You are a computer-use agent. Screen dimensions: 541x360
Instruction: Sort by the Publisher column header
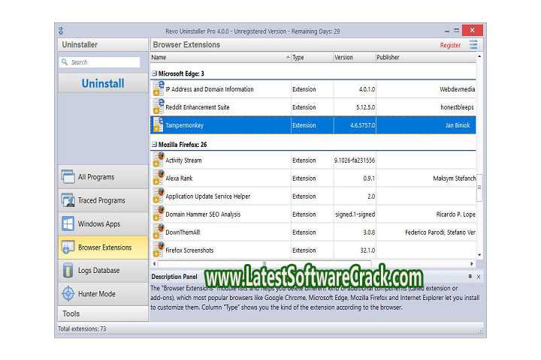click(x=426, y=57)
